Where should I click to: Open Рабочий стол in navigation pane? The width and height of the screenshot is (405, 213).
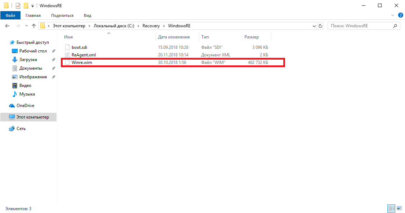click(x=33, y=51)
